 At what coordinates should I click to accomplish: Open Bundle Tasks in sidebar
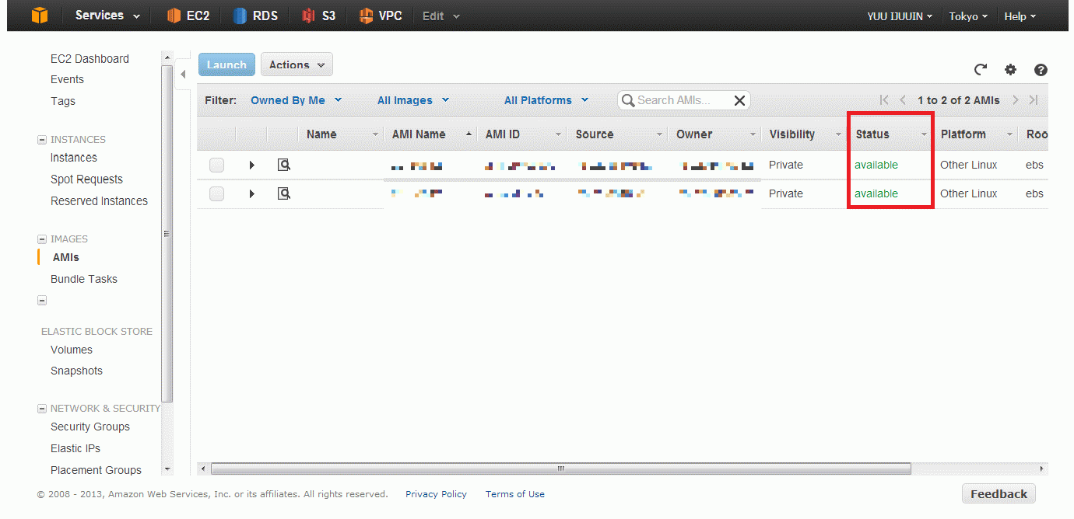click(84, 279)
